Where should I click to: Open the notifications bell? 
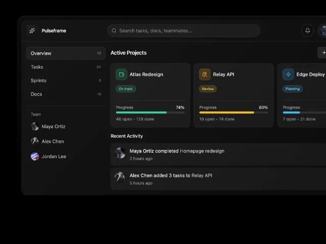308,30
